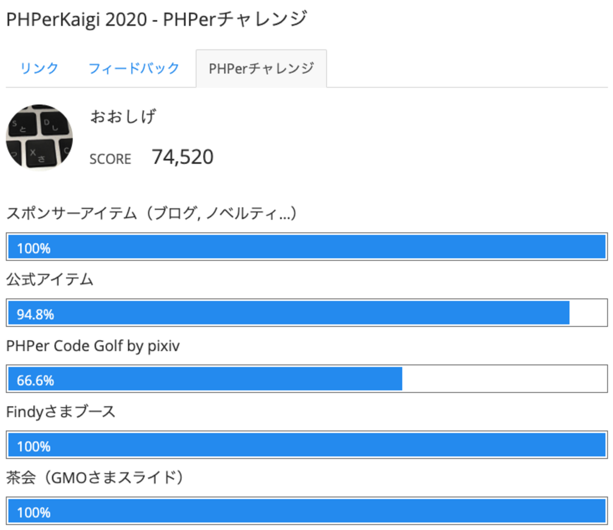Click the unfilled end of 公式アイテム bar
Viewport: 613px width, 530px height.
pyautogui.click(x=588, y=313)
